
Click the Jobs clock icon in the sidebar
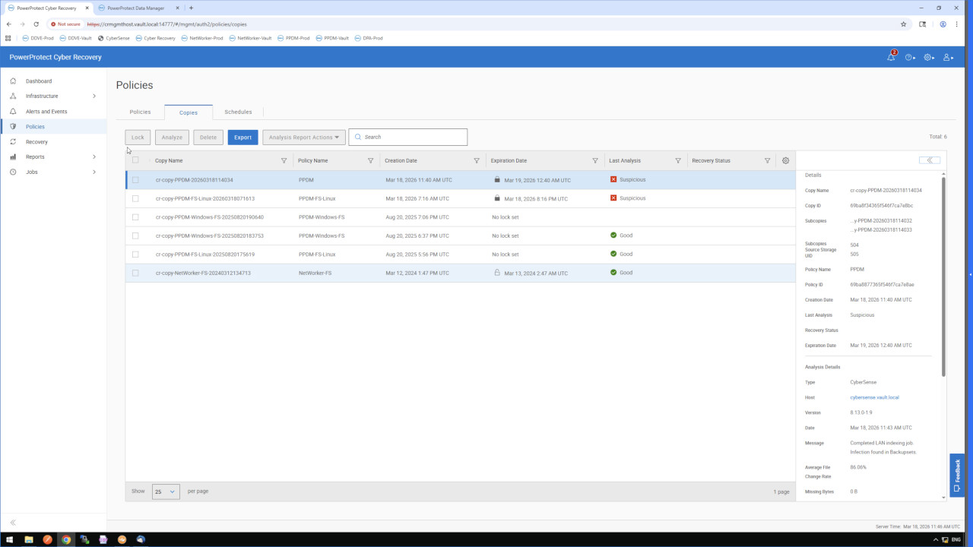click(13, 172)
